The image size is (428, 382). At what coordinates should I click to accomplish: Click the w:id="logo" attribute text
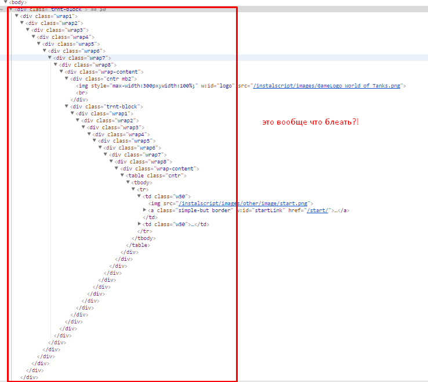[x=218, y=86]
